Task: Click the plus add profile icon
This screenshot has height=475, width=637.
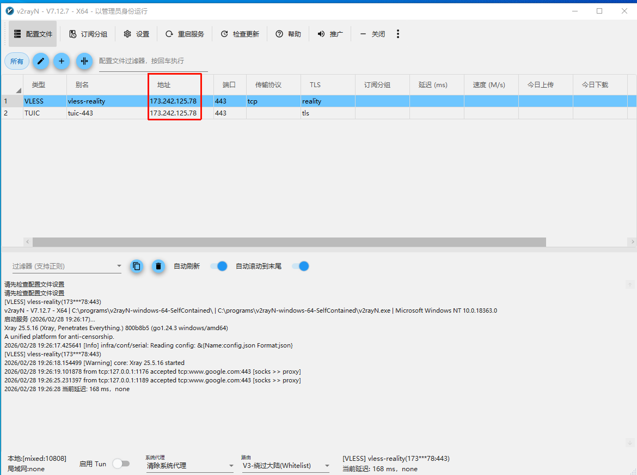Action: [x=62, y=62]
